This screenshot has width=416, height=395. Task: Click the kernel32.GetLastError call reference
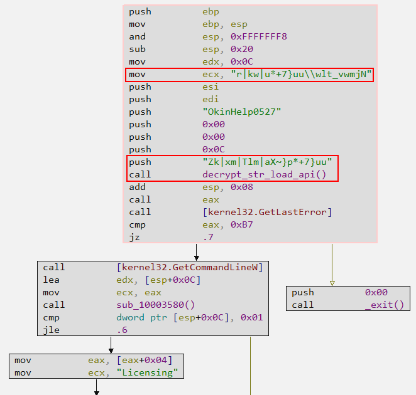(x=267, y=212)
